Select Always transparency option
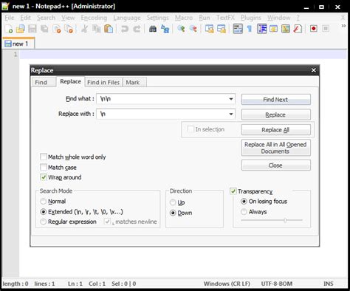 click(x=244, y=212)
